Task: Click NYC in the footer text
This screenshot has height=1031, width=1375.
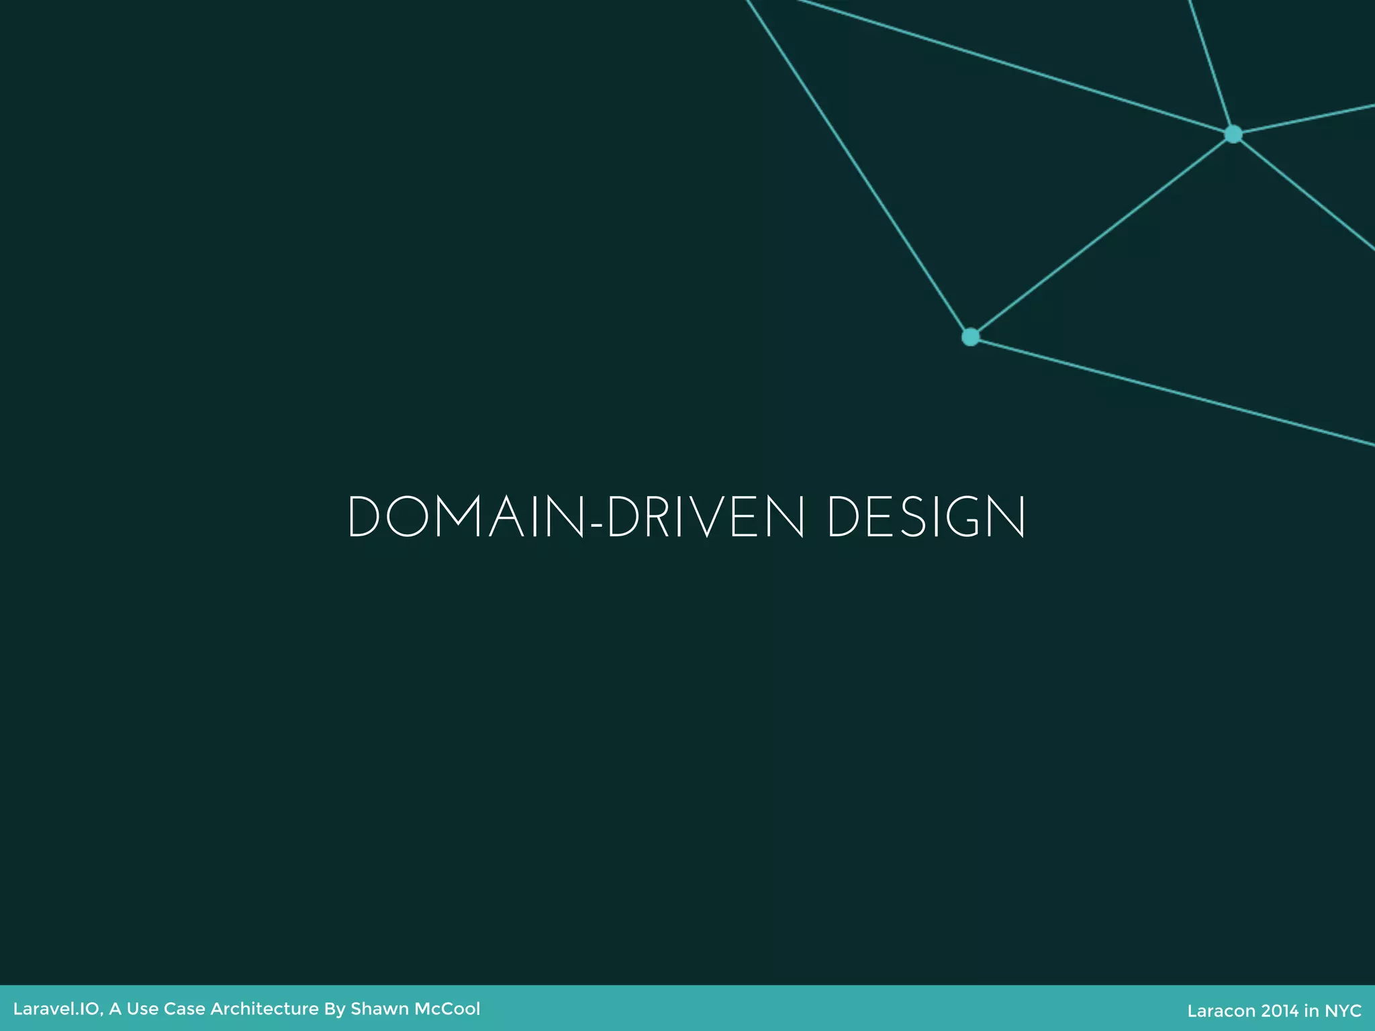Action: pyautogui.click(x=1343, y=1011)
